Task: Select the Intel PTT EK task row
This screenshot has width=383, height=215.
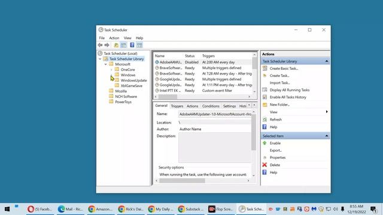Action: coord(203,90)
